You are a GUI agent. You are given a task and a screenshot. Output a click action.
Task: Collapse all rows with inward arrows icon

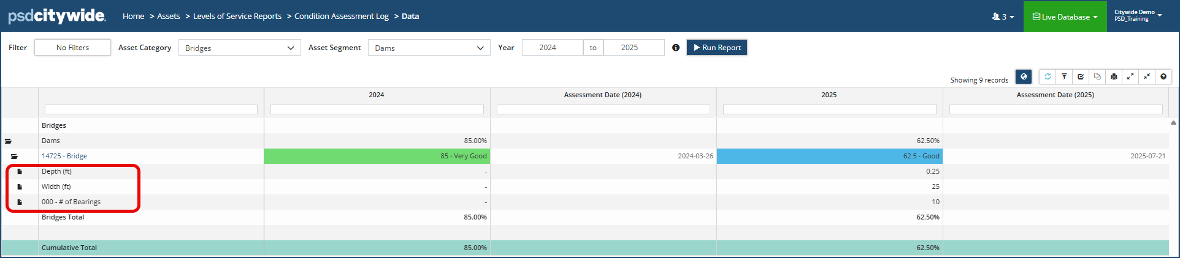(x=1147, y=77)
